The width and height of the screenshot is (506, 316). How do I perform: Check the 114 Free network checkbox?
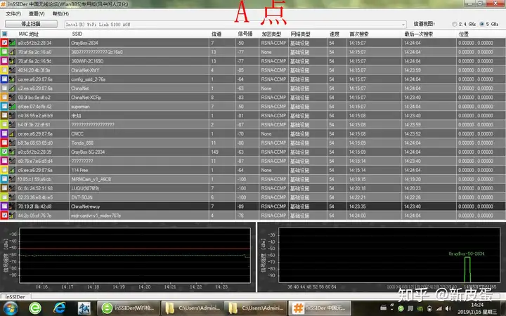(x=4, y=170)
